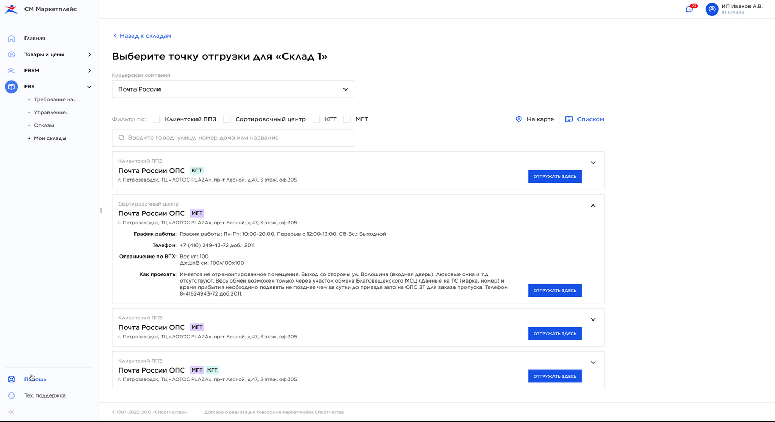This screenshot has width=775, height=422.
Task: Collapse the sidebar with double-chevron icon
Action: coord(11,412)
